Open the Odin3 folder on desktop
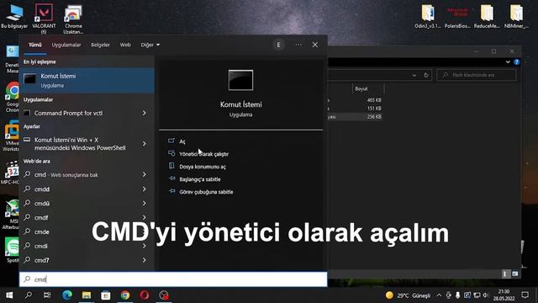 tap(428, 16)
